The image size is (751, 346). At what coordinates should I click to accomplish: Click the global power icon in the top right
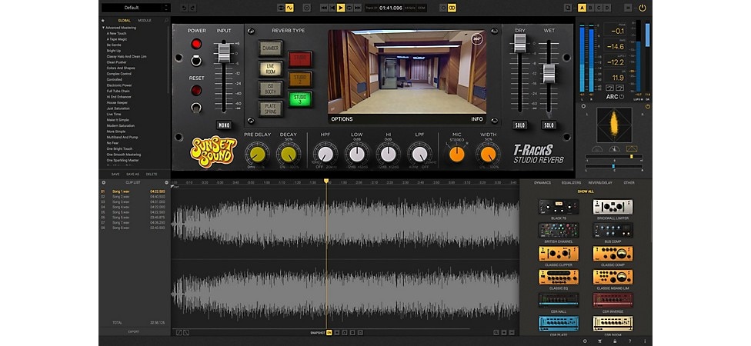(x=643, y=8)
